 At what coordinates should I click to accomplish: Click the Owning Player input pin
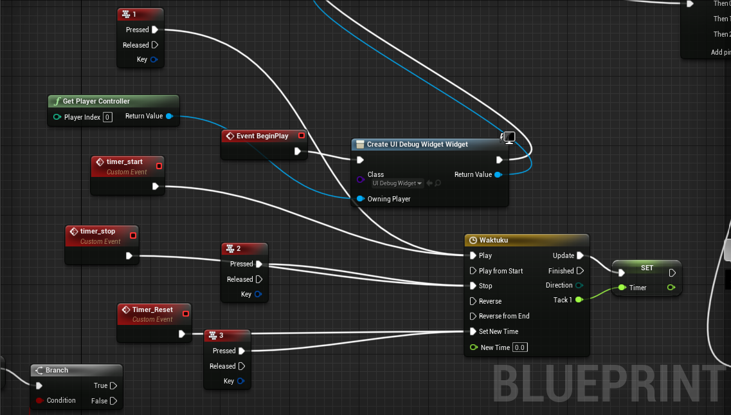(361, 199)
